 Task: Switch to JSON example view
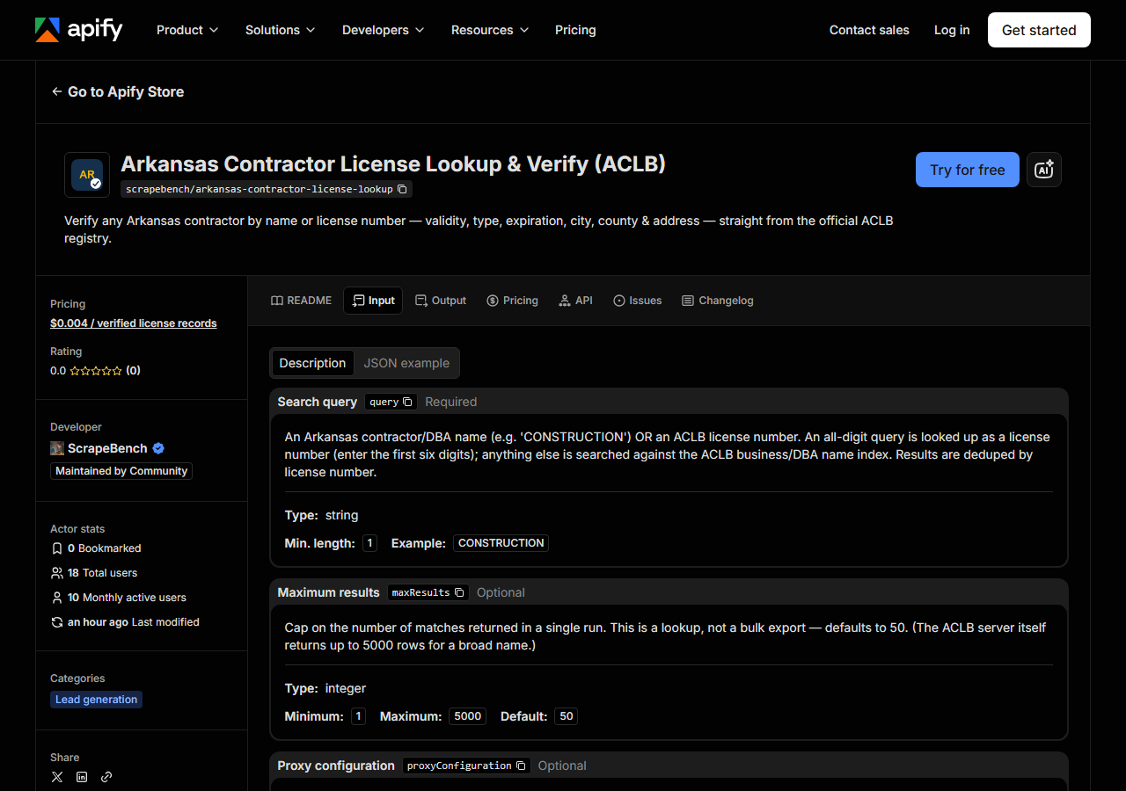point(406,363)
